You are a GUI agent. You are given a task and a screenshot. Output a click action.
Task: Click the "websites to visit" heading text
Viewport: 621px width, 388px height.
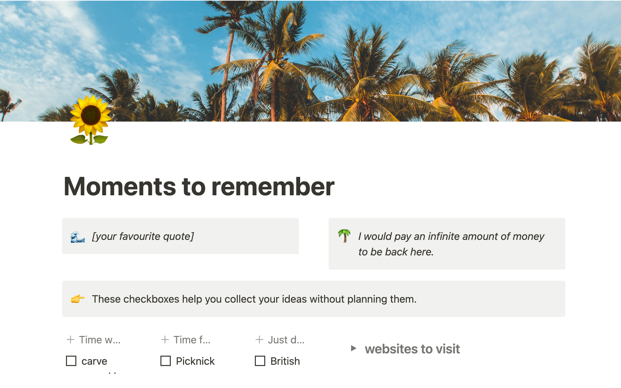coord(412,349)
